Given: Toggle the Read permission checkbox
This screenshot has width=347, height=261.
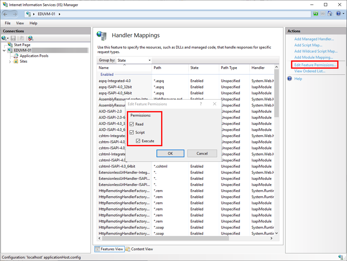Looking at the screenshot, I should (132, 124).
